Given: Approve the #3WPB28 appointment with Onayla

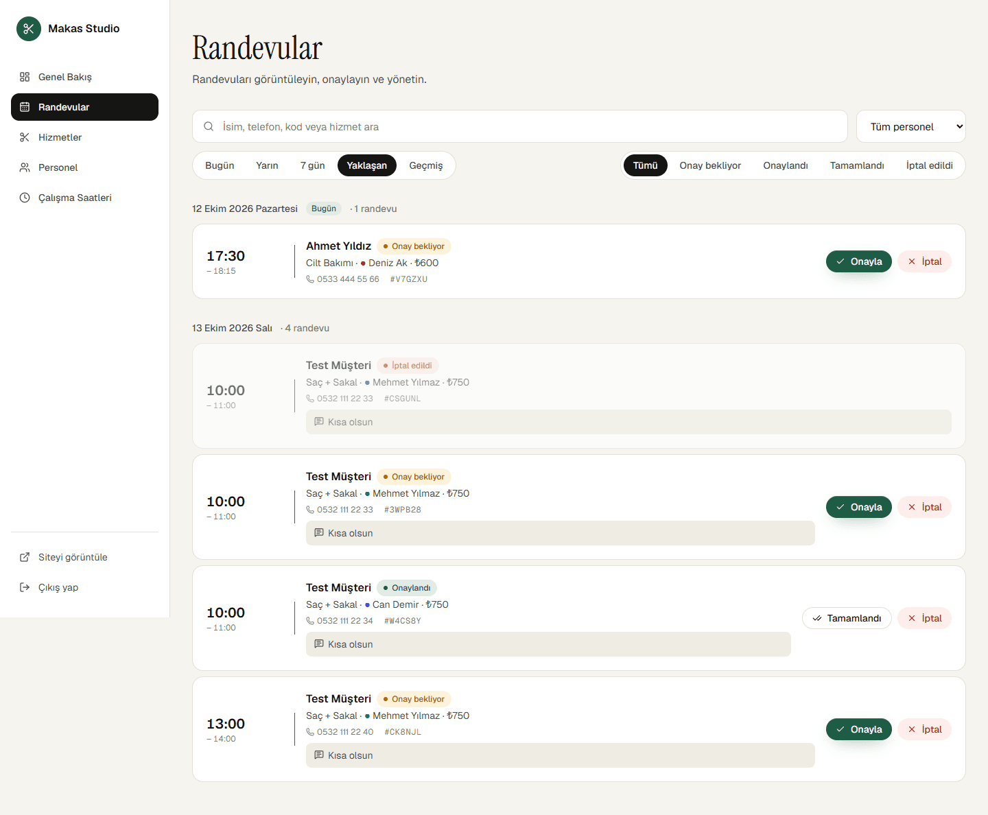Looking at the screenshot, I should tap(859, 507).
